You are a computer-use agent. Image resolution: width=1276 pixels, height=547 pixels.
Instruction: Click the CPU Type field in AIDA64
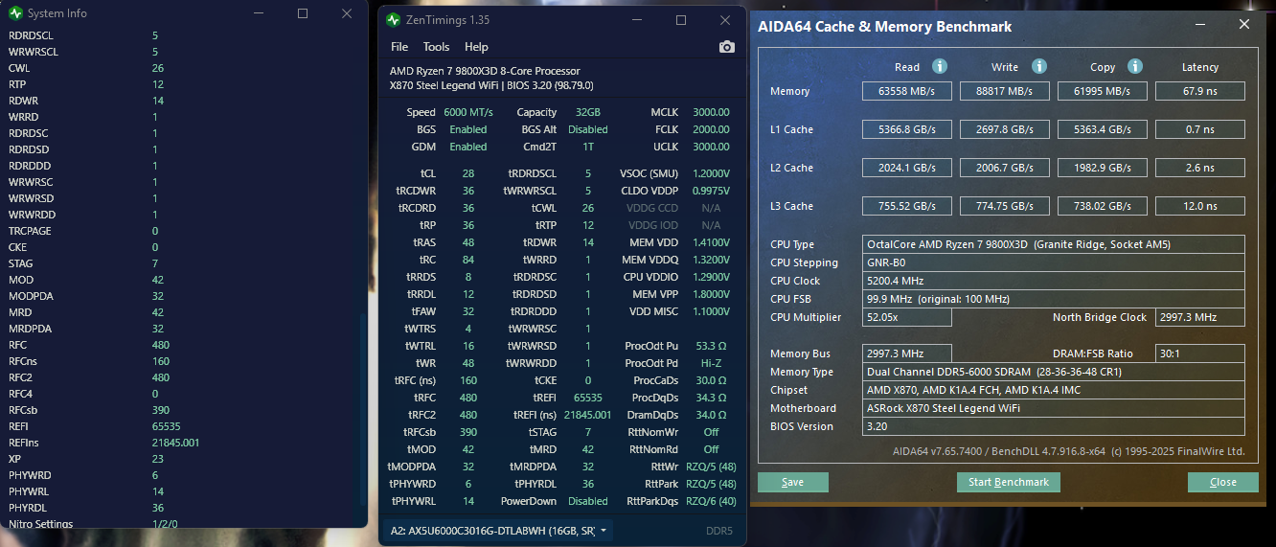[x=1054, y=244]
